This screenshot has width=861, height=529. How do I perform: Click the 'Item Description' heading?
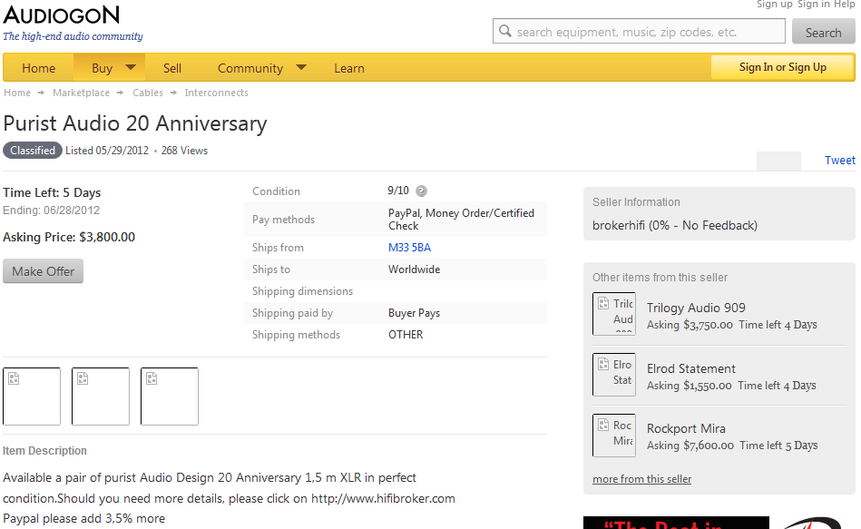(x=44, y=451)
